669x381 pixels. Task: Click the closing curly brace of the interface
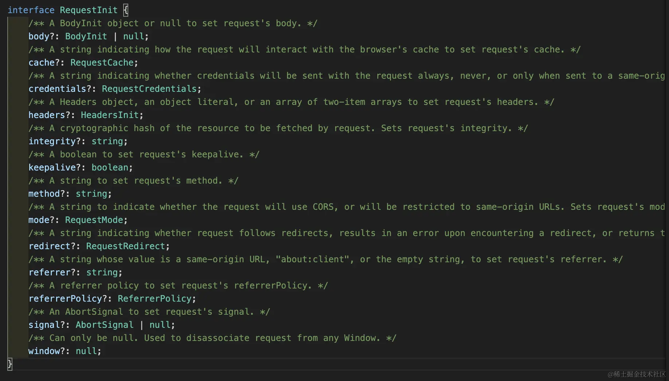pos(10,364)
